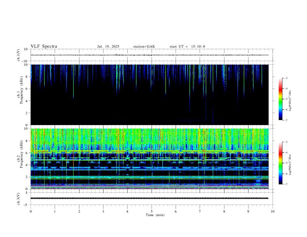Click the "-3" label on ch.1 color bar

tap(286, 78)
